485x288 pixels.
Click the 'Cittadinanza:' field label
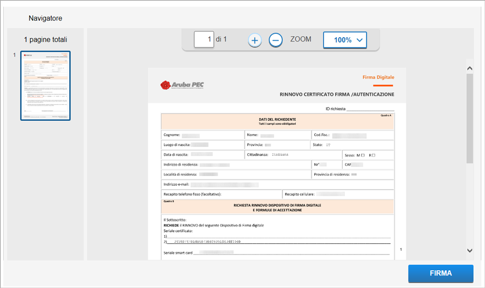click(258, 155)
